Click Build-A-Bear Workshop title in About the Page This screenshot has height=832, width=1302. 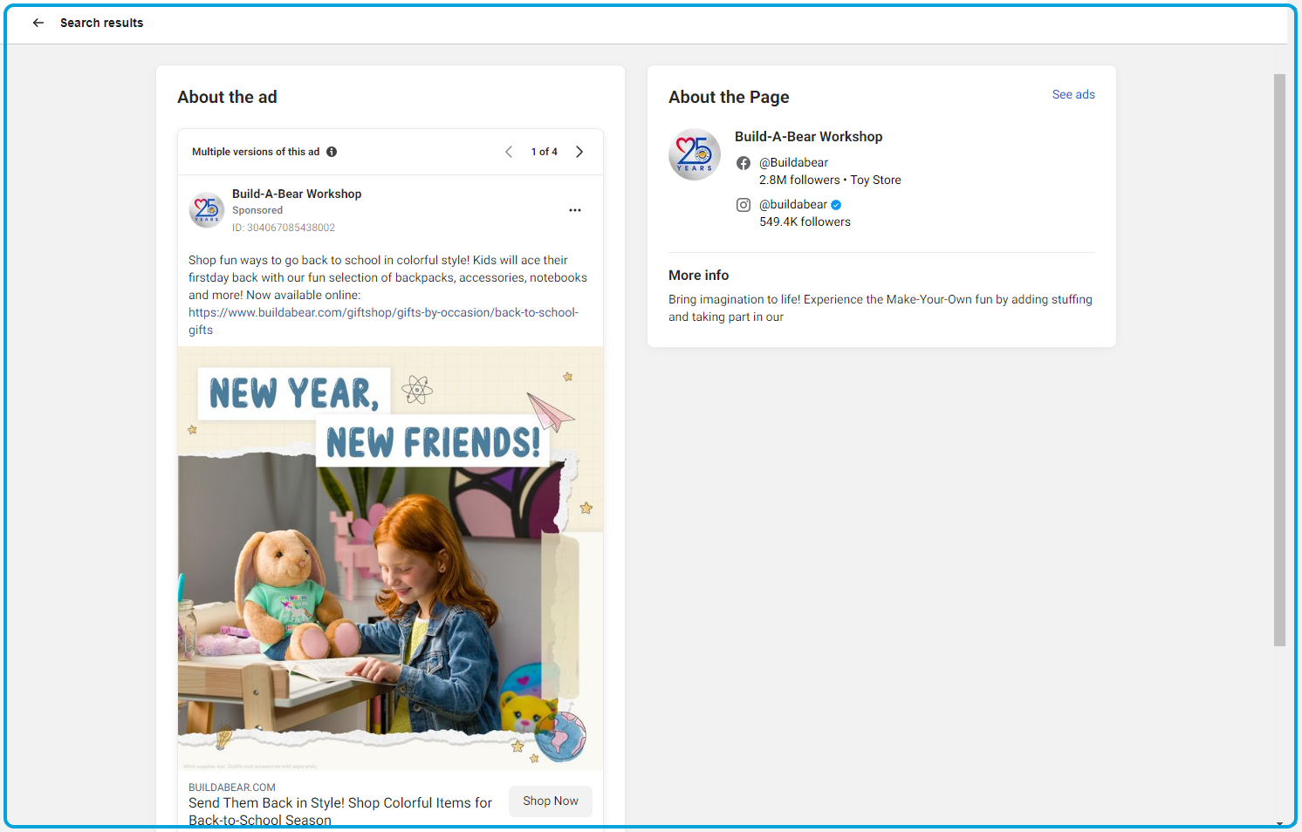808,137
